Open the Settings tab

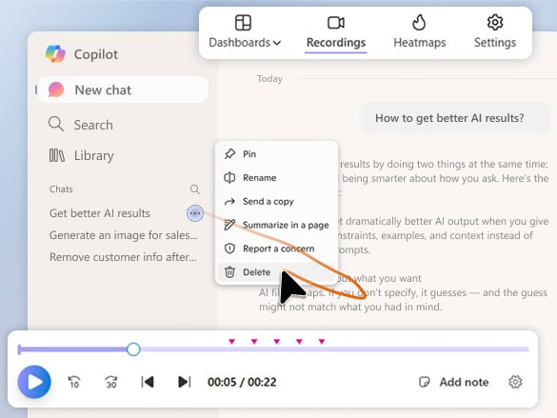(x=495, y=32)
